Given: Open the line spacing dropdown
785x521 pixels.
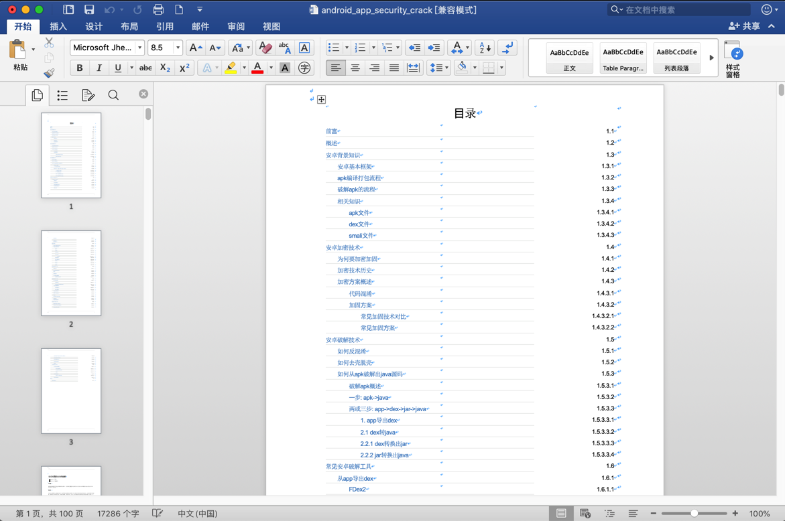Looking at the screenshot, I should (438, 68).
